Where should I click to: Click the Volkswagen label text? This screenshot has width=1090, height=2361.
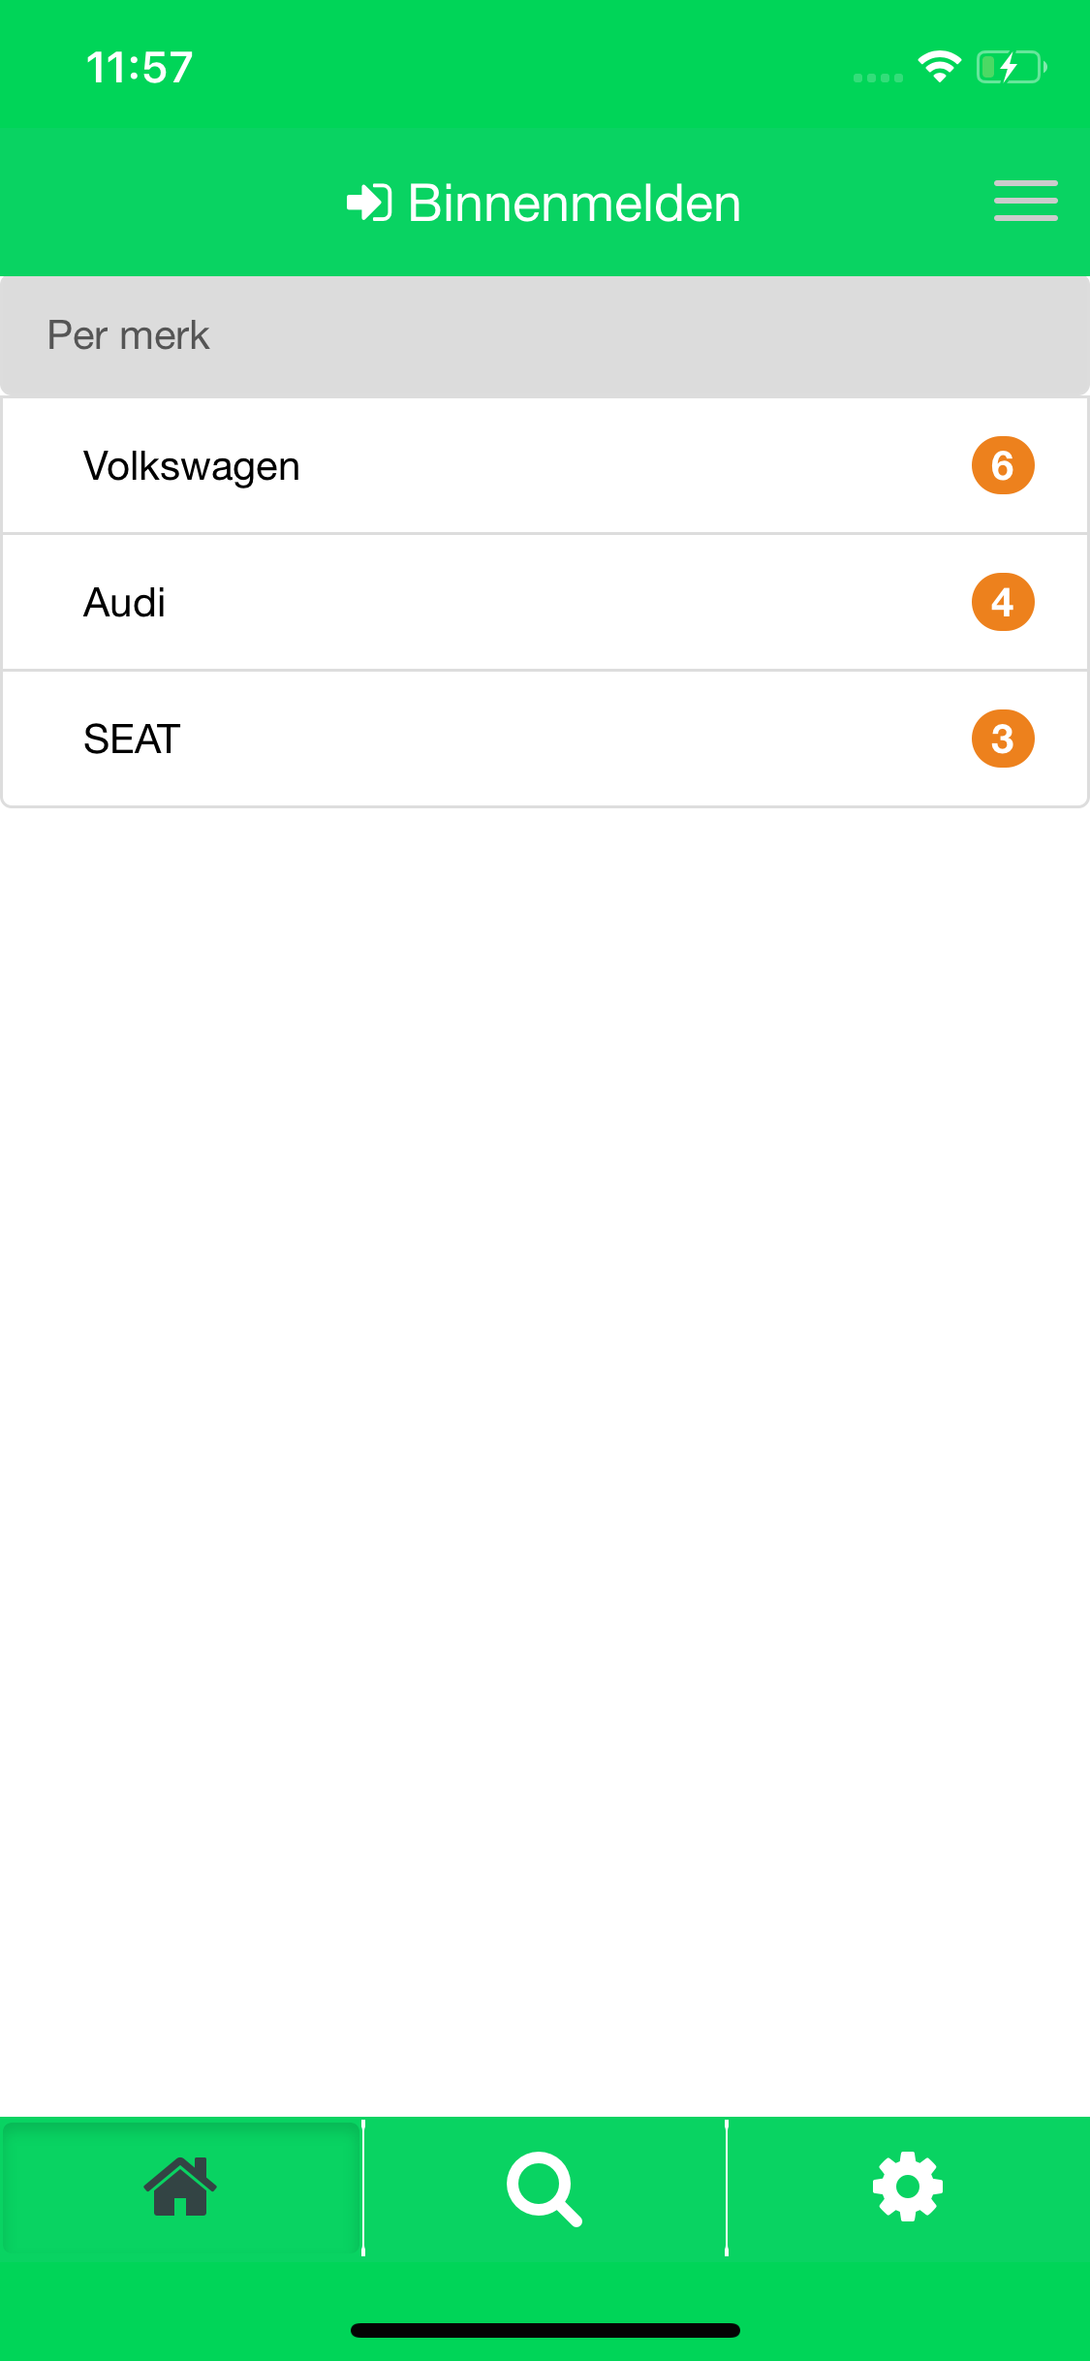(192, 467)
